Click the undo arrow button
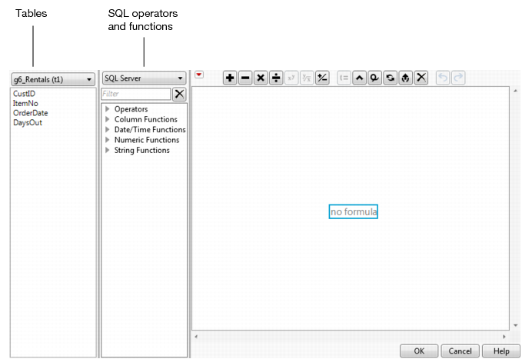Viewport: 522px width, 359px height. pos(443,78)
